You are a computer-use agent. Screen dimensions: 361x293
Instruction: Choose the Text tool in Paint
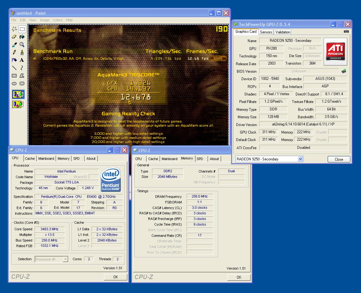click(x=22, y=60)
